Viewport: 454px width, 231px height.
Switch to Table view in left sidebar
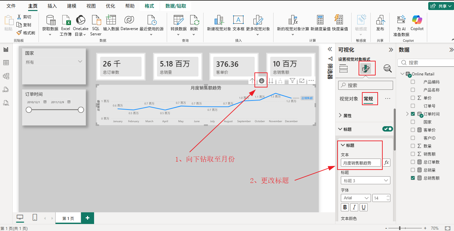click(x=6, y=63)
